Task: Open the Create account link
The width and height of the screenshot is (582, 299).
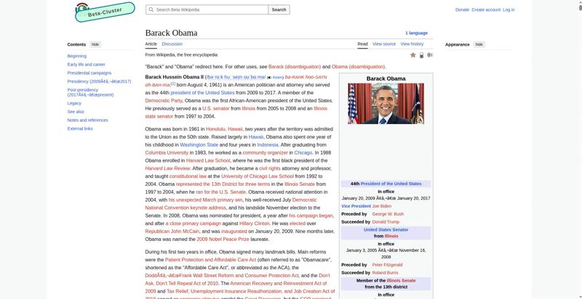Action: click(486, 9)
